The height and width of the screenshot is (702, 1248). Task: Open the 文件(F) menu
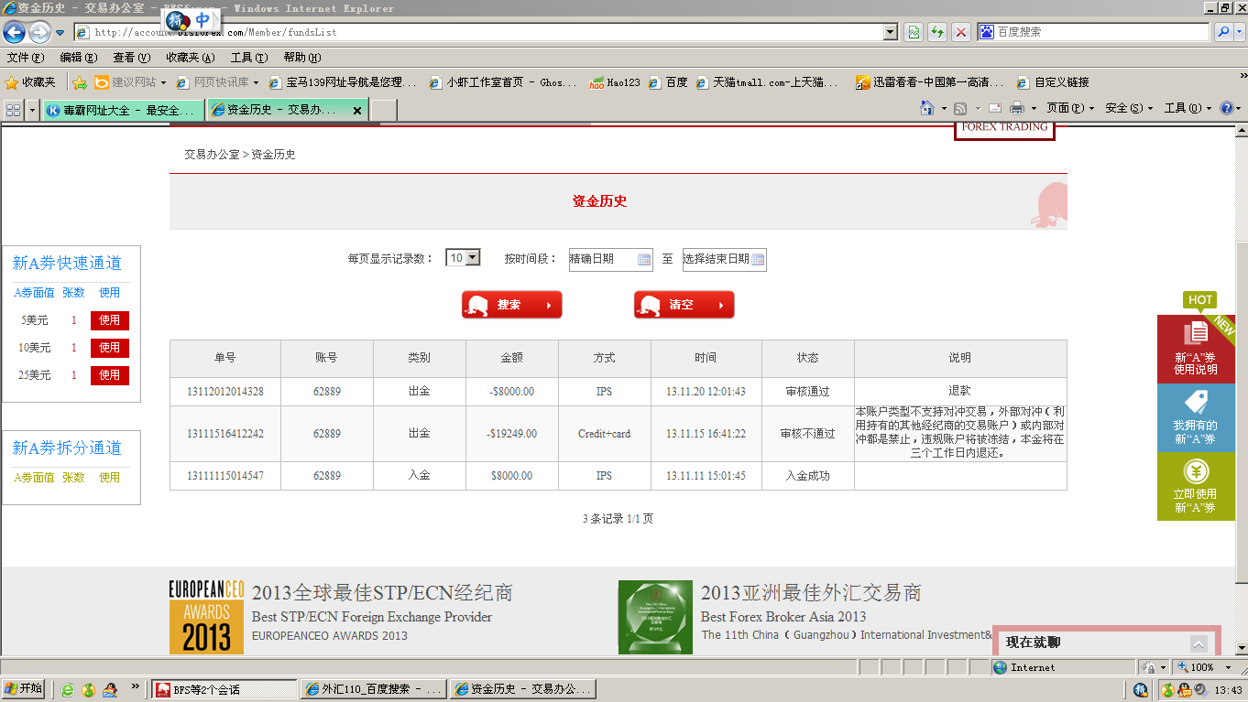coord(26,58)
